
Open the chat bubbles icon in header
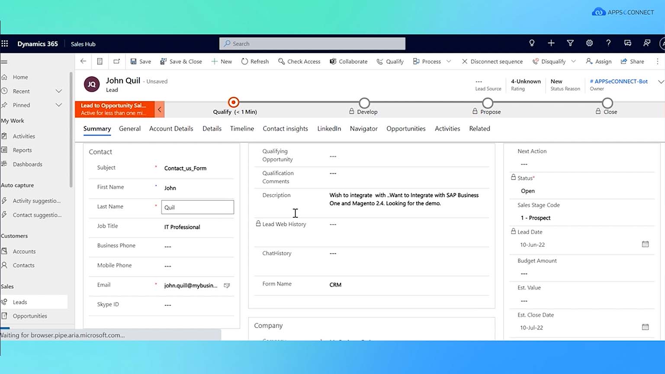627,43
